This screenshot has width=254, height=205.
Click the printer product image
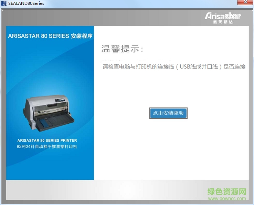click(49, 113)
